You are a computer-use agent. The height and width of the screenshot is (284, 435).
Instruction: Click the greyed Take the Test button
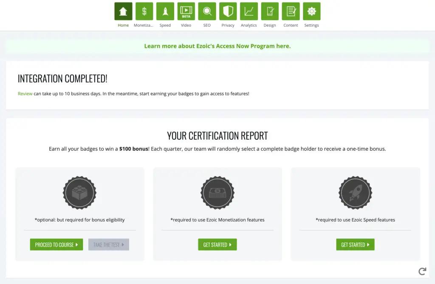(109, 245)
